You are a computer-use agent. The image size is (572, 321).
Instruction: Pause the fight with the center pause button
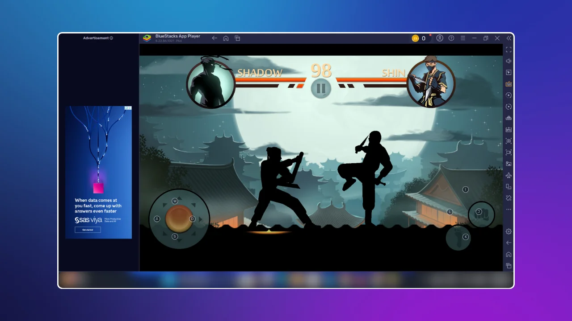coord(321,88)
